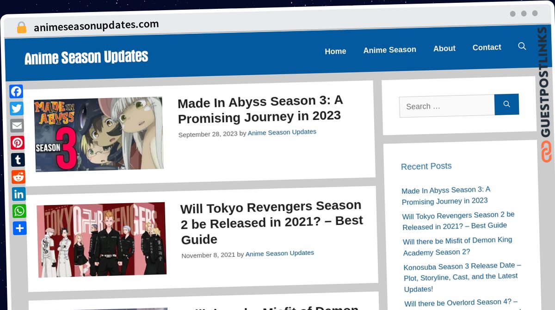Click author link under Made In Abyss post

[282, 132]
